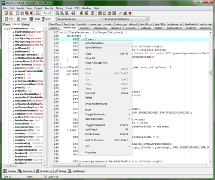This screenshot has width=215, height=180.
Task: Click the goto line toolbar icon
Action: (x=73, y=13)
